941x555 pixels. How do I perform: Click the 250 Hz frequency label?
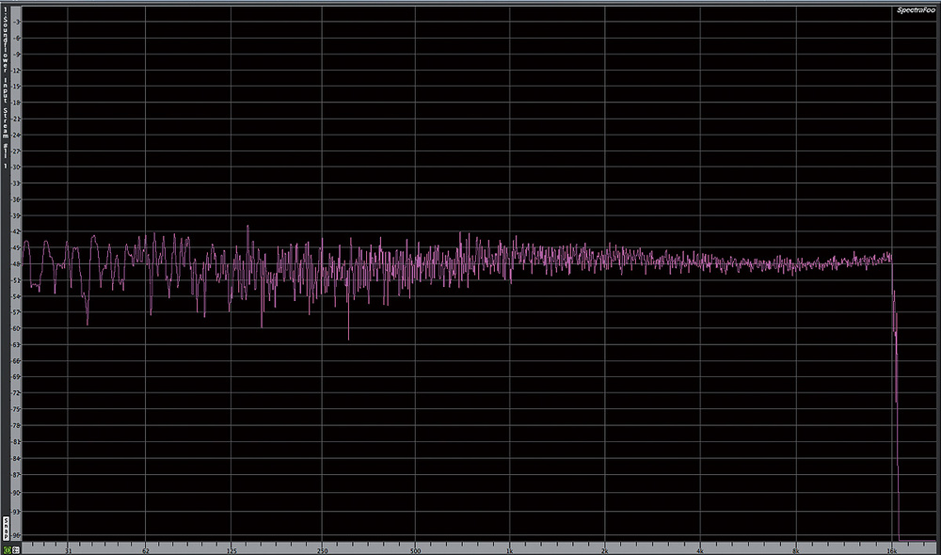322,551
